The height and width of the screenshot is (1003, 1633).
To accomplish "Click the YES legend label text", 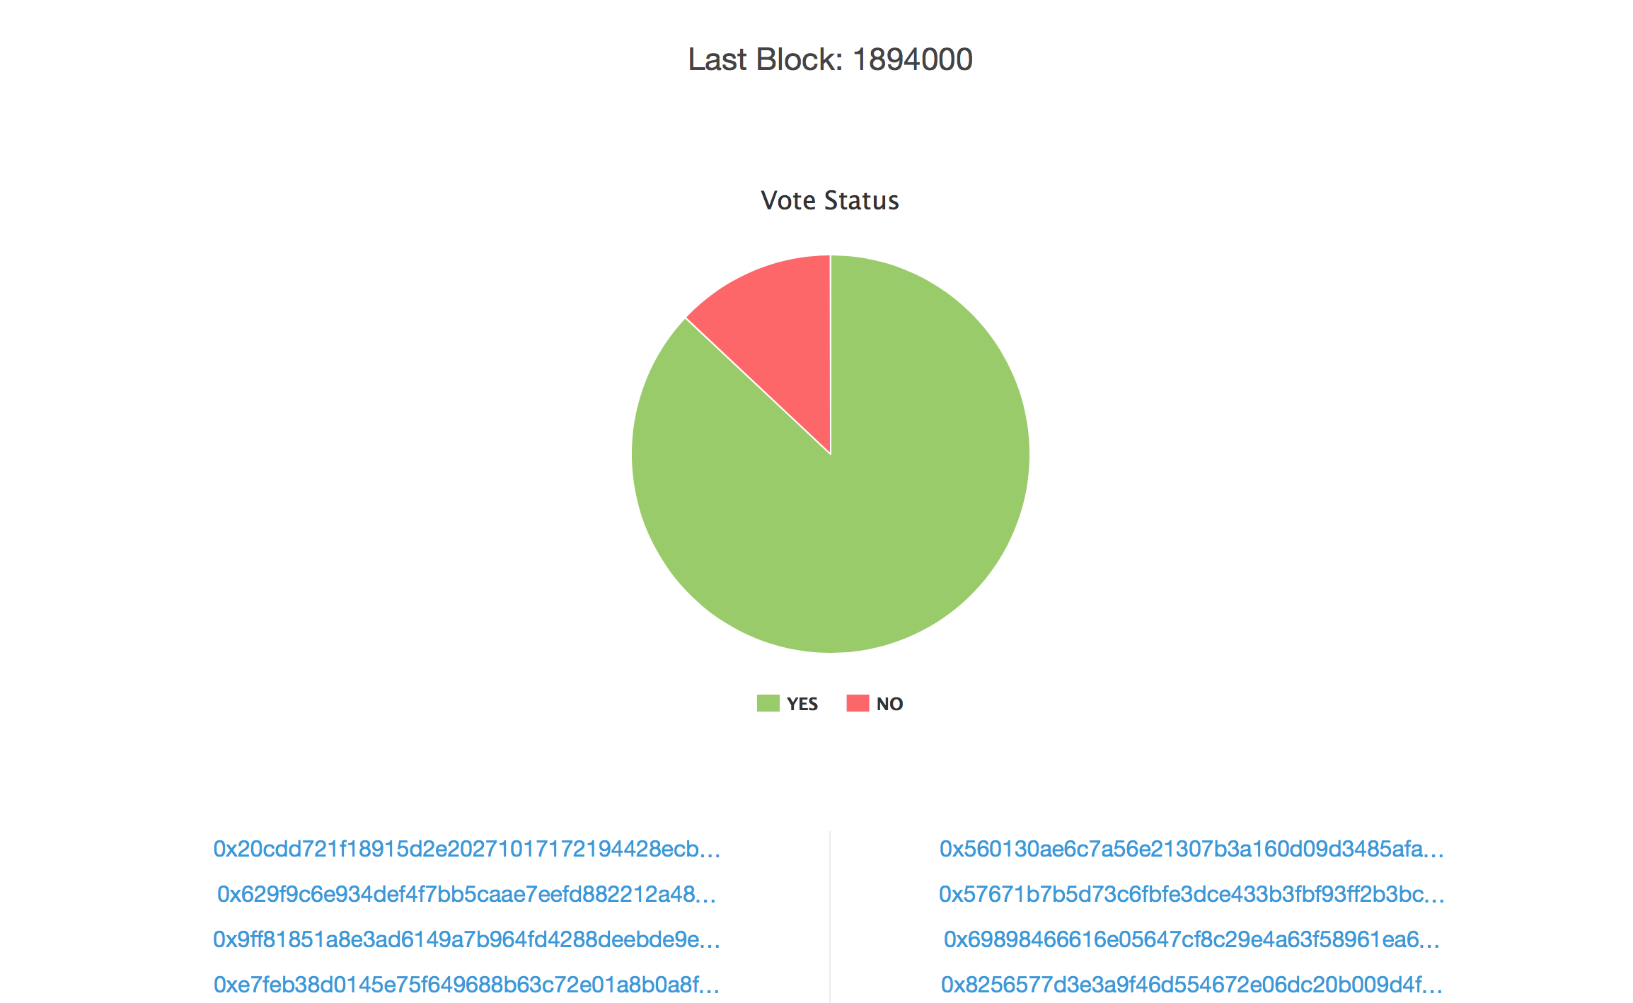I will tap(802, 704).
